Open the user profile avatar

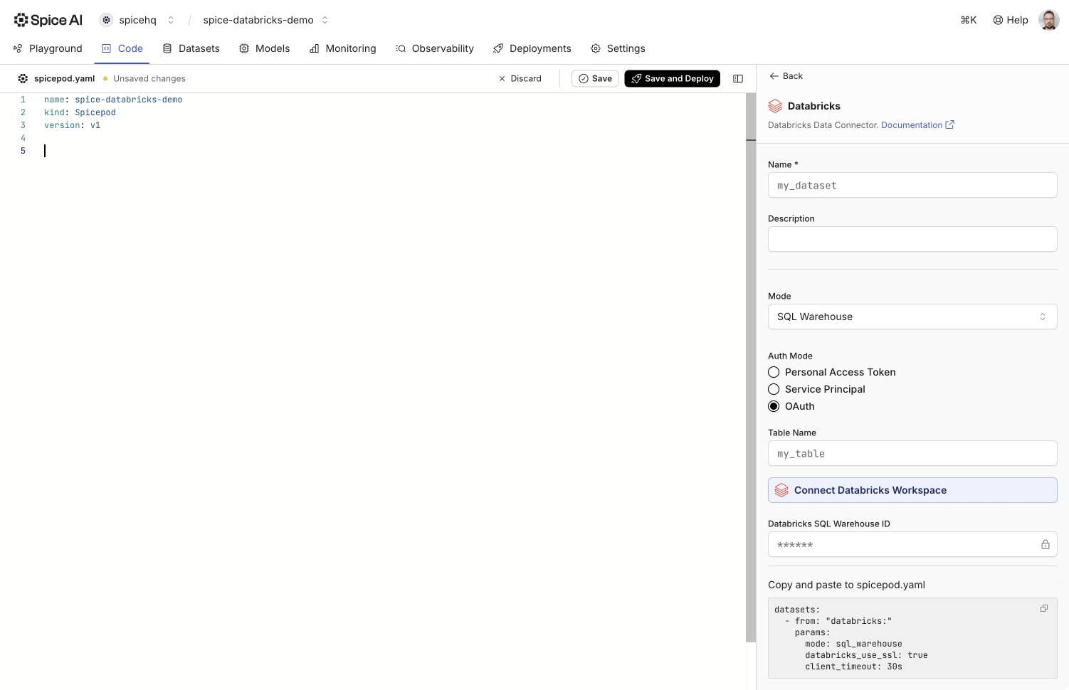point(1048,20)
